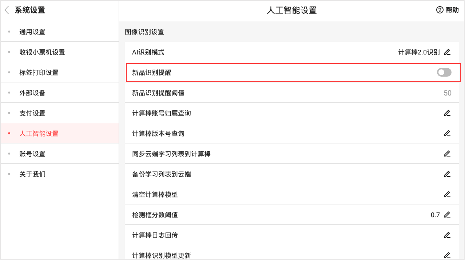This screenshot has height=260, width=465.
Task: Edit the 检测框分数阈值 value via pencil icon
Action: 447,215
